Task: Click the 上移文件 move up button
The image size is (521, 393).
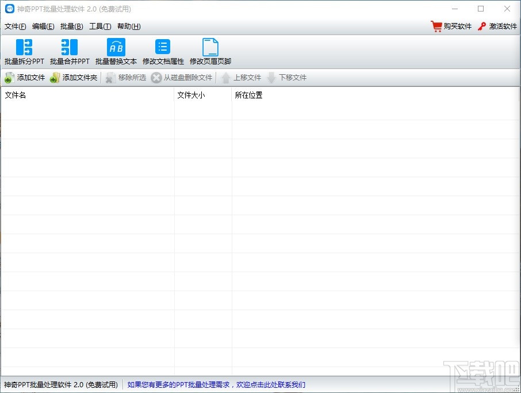Action: tap(241, 78)
